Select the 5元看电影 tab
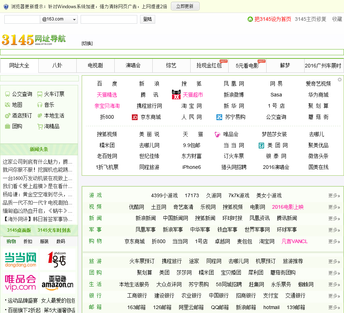Image resolution: width=344 pixels, height=313 pixels. pyautogui.click(x=247, y=65)
